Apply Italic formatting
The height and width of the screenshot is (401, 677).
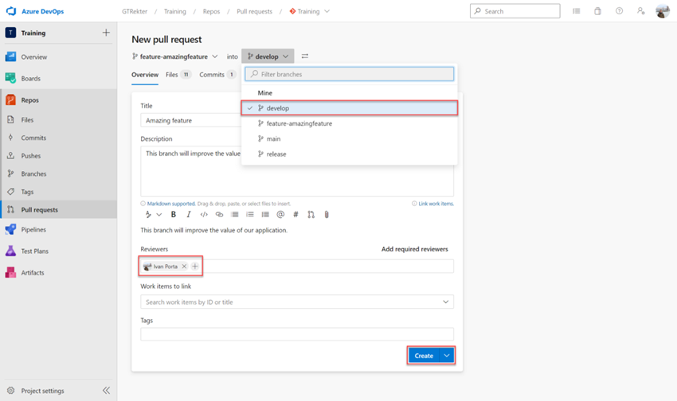pyautogui.click(x=188, y=215)
